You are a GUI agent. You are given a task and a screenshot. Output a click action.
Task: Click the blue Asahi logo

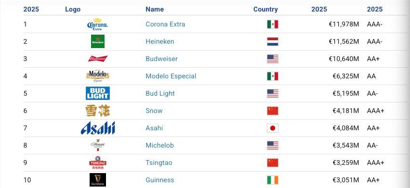coord(98,128)
